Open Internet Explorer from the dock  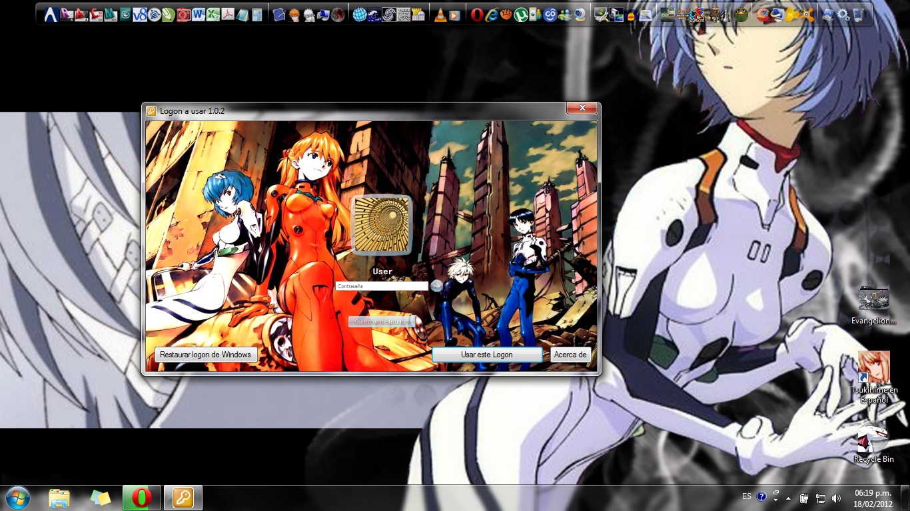[492, 15]
